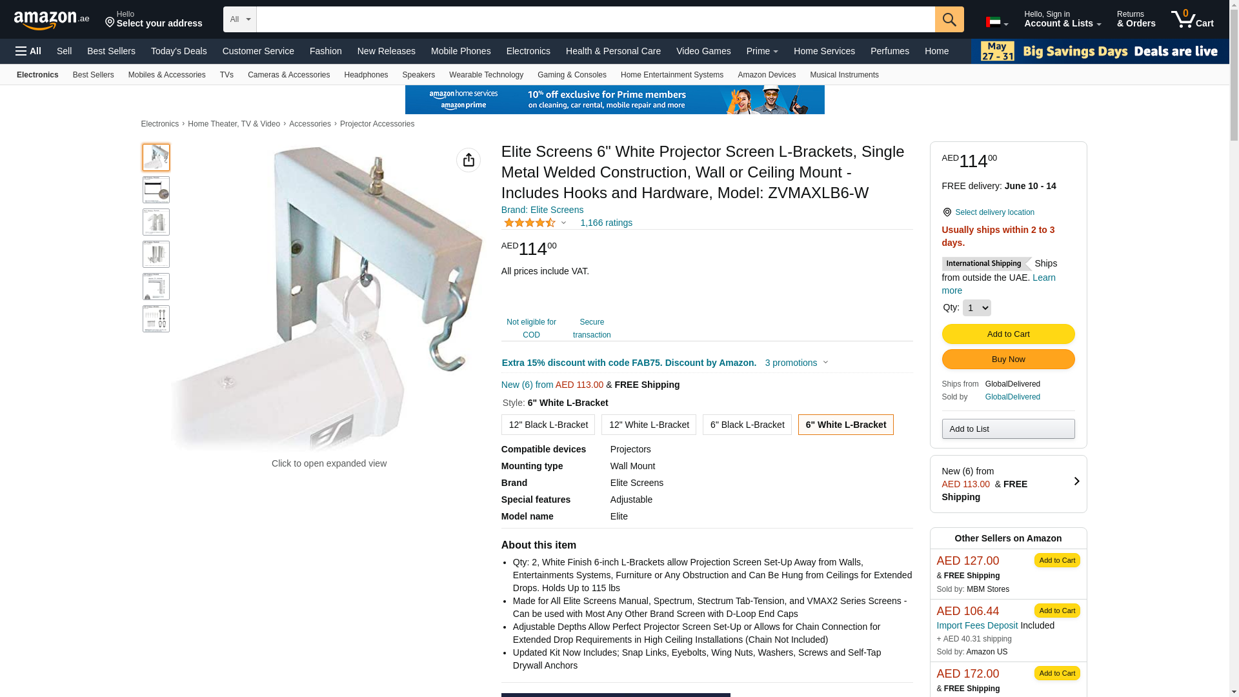The image size is (1239, 697).
Task: Click inside the search input field
Action: 596,19
